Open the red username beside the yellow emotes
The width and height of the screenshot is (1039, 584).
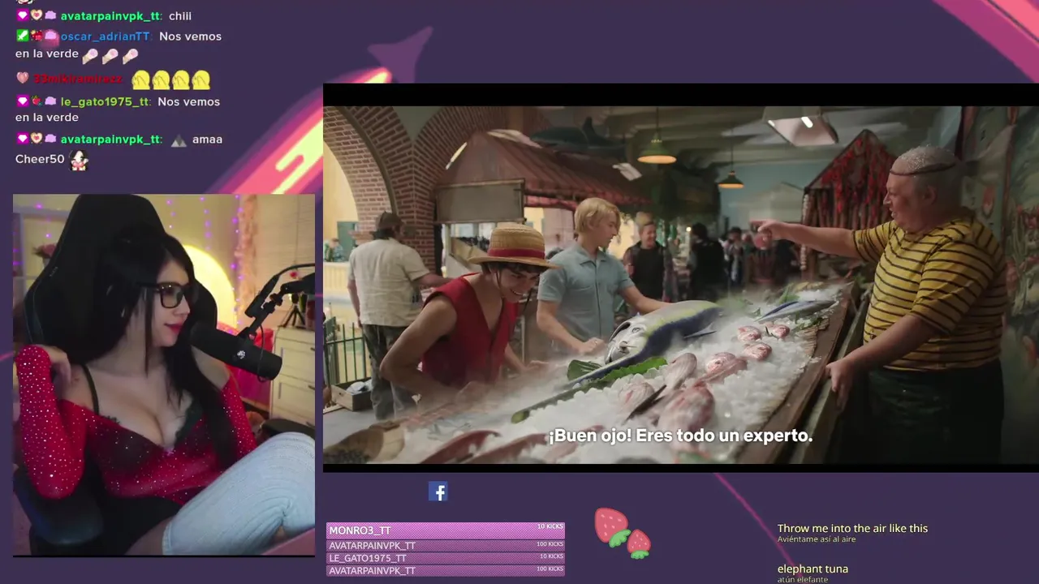pyautogui.click(x=78, y=79)
